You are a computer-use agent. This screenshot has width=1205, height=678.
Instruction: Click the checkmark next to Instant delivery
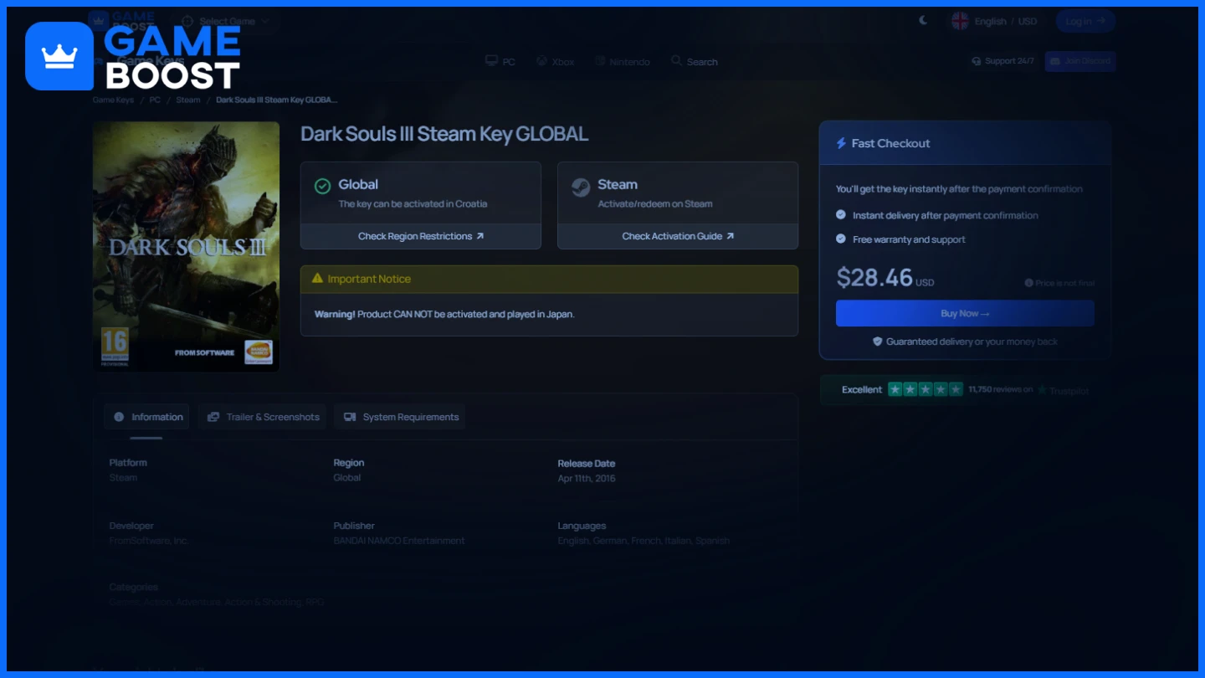click(x=841, y=215)
